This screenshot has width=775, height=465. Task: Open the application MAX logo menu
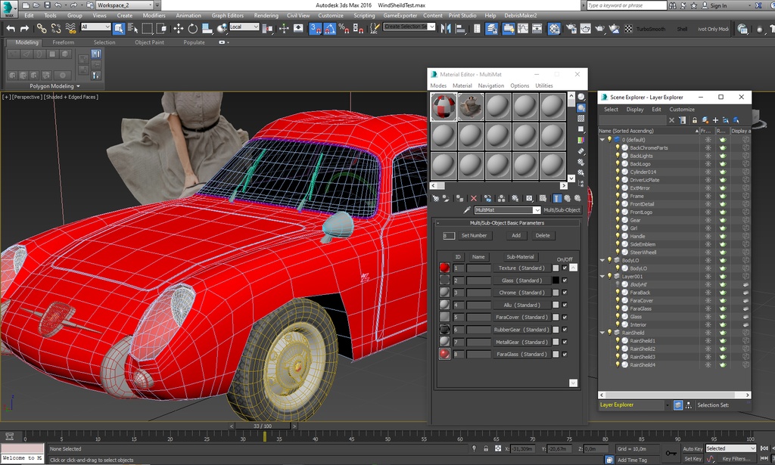(9, 7)
